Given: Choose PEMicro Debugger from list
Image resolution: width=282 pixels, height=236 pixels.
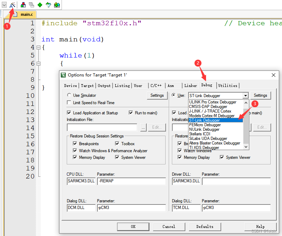Looking at the screenshot, I should 216,125.
